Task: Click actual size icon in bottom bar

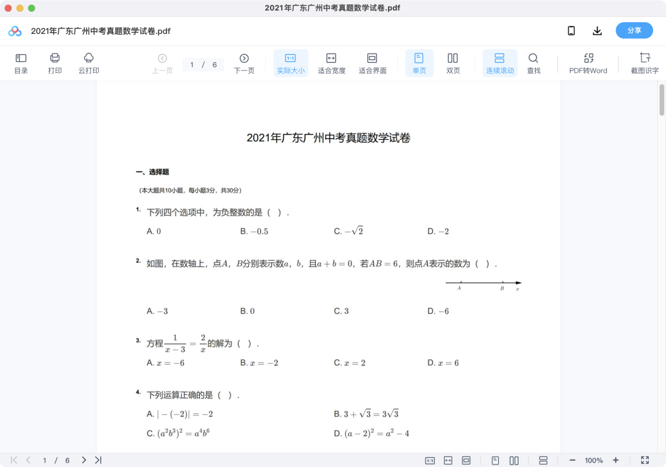Action: click(x=430, y=461)
